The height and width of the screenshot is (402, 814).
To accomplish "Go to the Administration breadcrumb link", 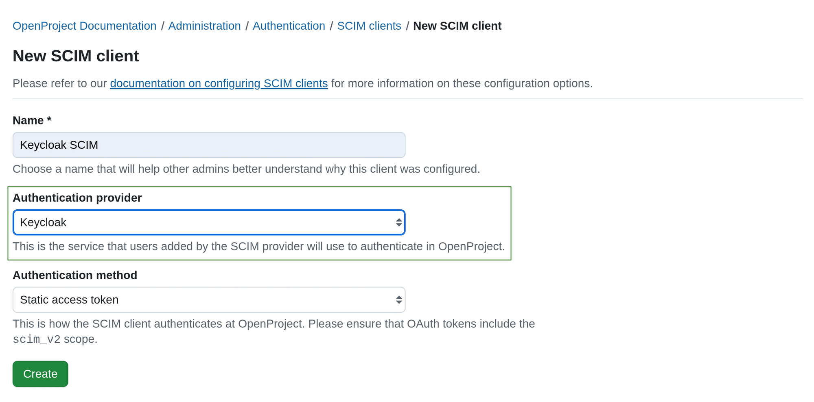I will pyautogui.click(x=205, y=26).
